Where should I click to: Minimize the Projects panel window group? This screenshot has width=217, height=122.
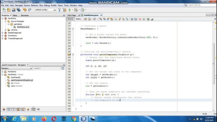point(64,15)
